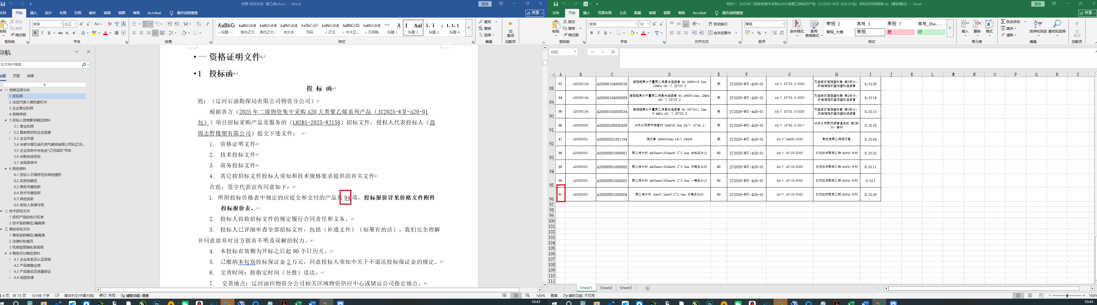1097x305 pixels.
Task: Click Excel percent style button
Action: (x=759, y=33)
